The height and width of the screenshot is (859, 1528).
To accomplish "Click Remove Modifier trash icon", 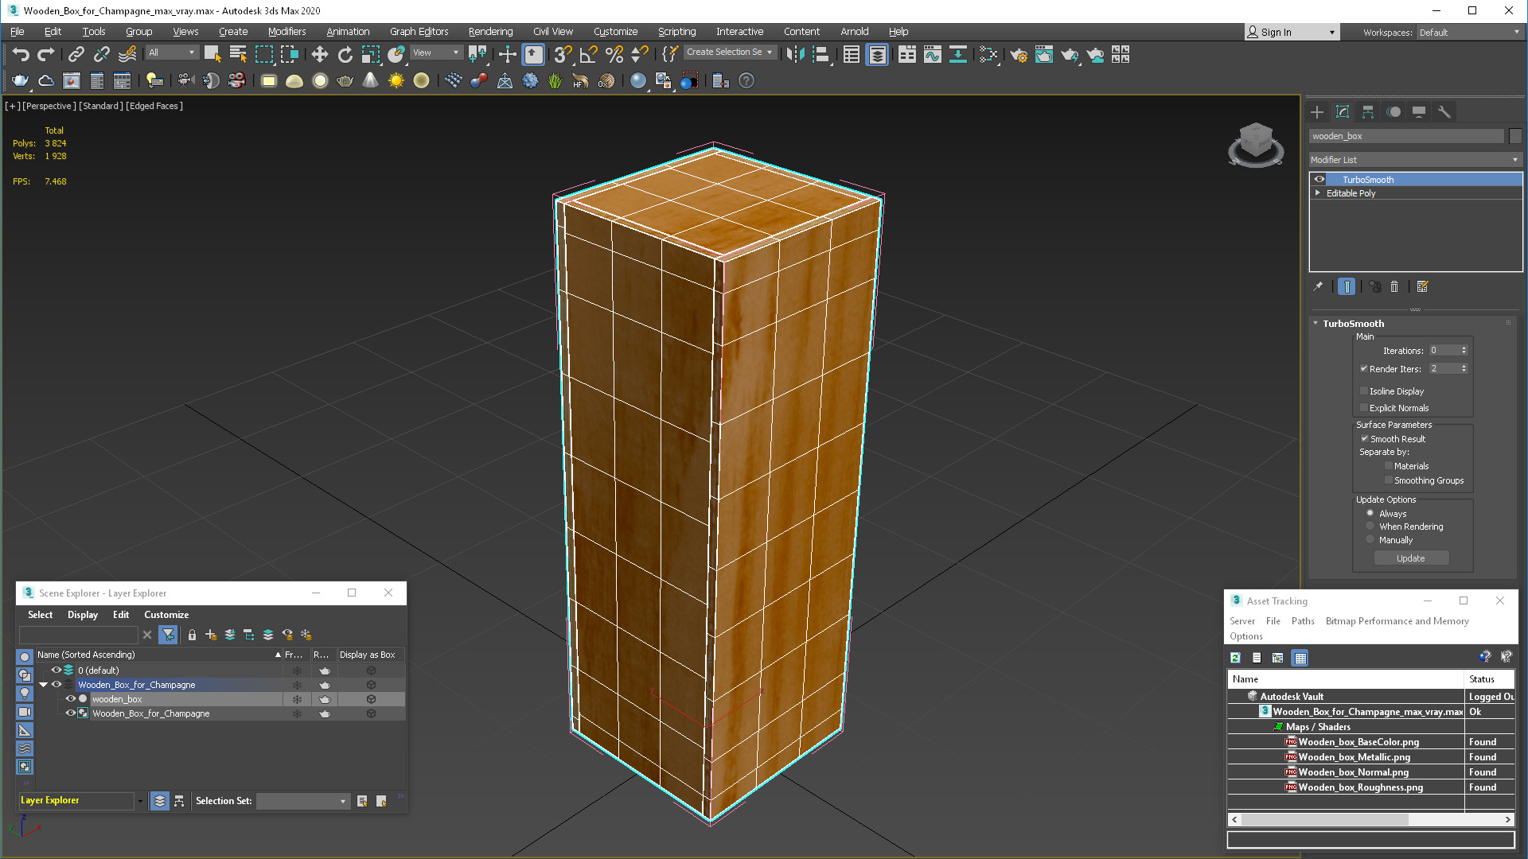I will [x=1394, y=286].
